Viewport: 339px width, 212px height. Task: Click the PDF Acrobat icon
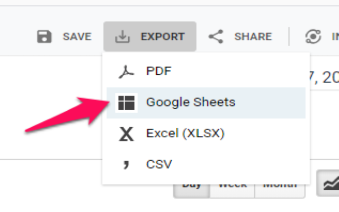tap(126, 71)
